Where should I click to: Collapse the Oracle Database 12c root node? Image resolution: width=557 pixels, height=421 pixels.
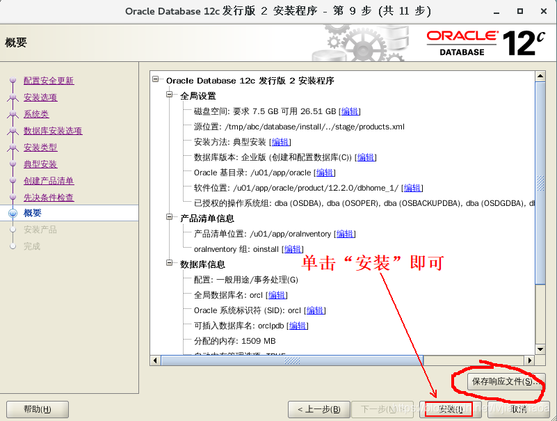pyautogui.click(x=156, y=79)
